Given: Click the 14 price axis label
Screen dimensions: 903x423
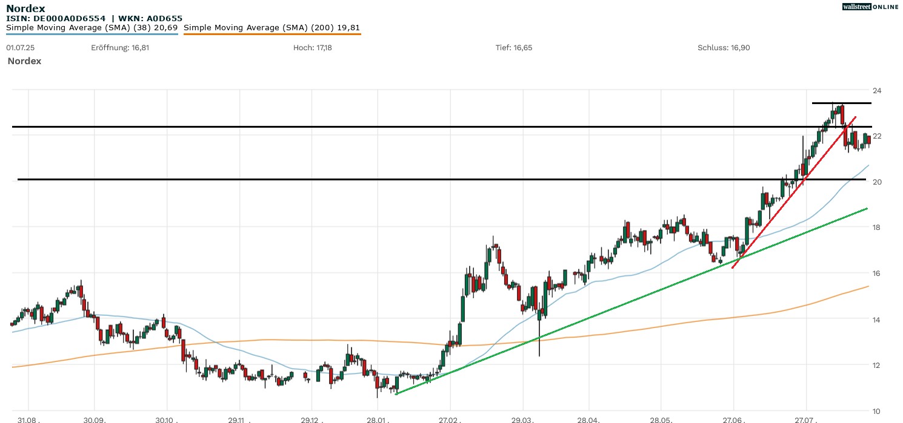Looking at the screenshot, I should point(877,320).
